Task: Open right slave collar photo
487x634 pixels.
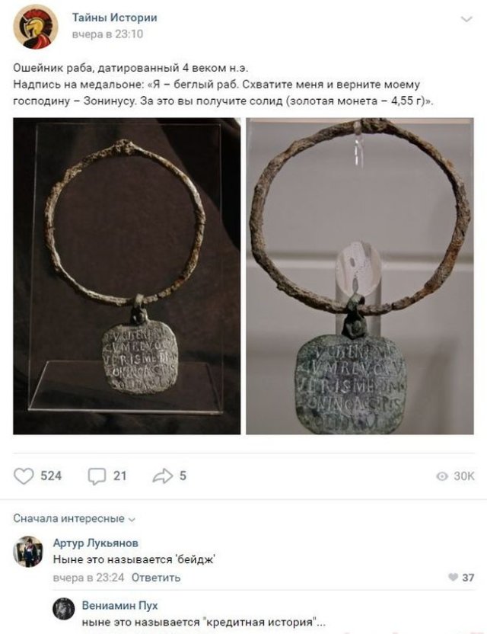Action: [x=360, y=276]
